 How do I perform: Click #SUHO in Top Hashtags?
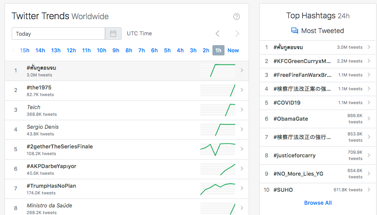pos(283,190)
